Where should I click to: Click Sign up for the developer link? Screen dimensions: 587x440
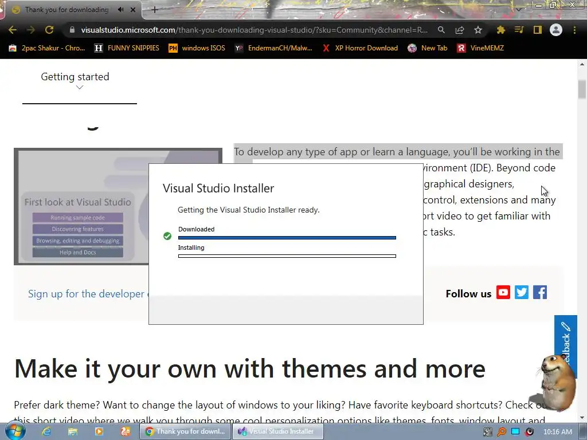click(88, 294)
